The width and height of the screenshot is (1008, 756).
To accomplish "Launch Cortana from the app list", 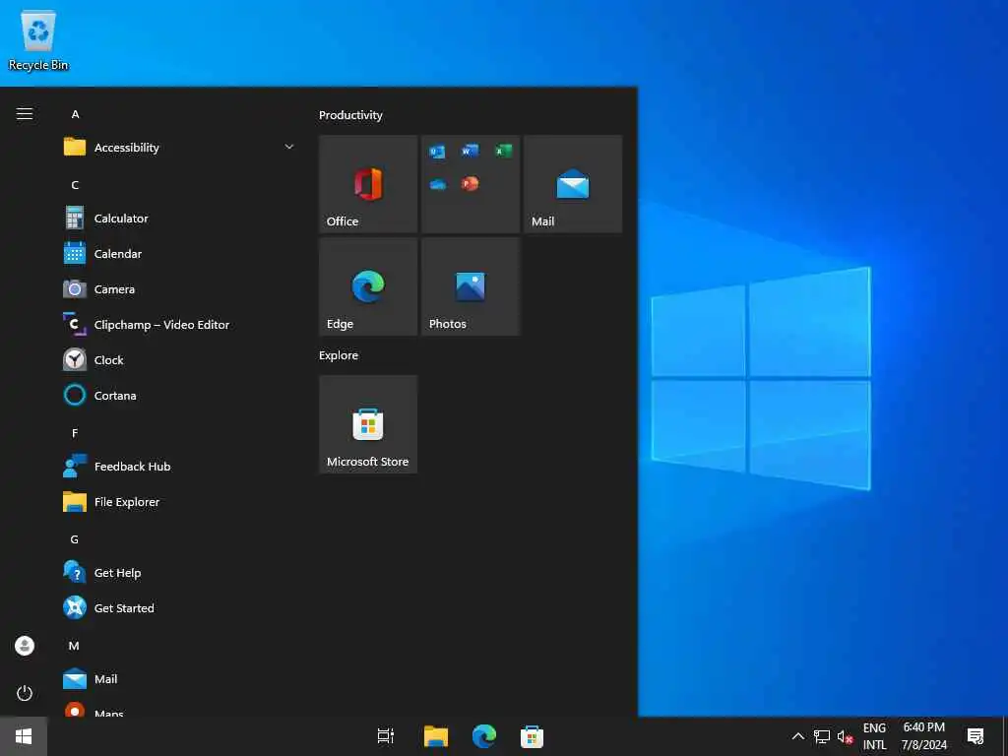I will click(x=180, y=395).
